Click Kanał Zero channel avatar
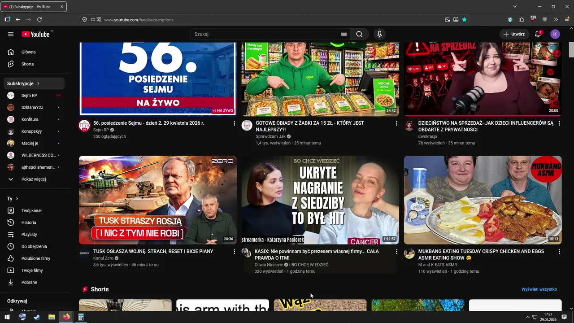Image resolution: width=574 pixels, height=323 pixels. [x=84, y=253]
